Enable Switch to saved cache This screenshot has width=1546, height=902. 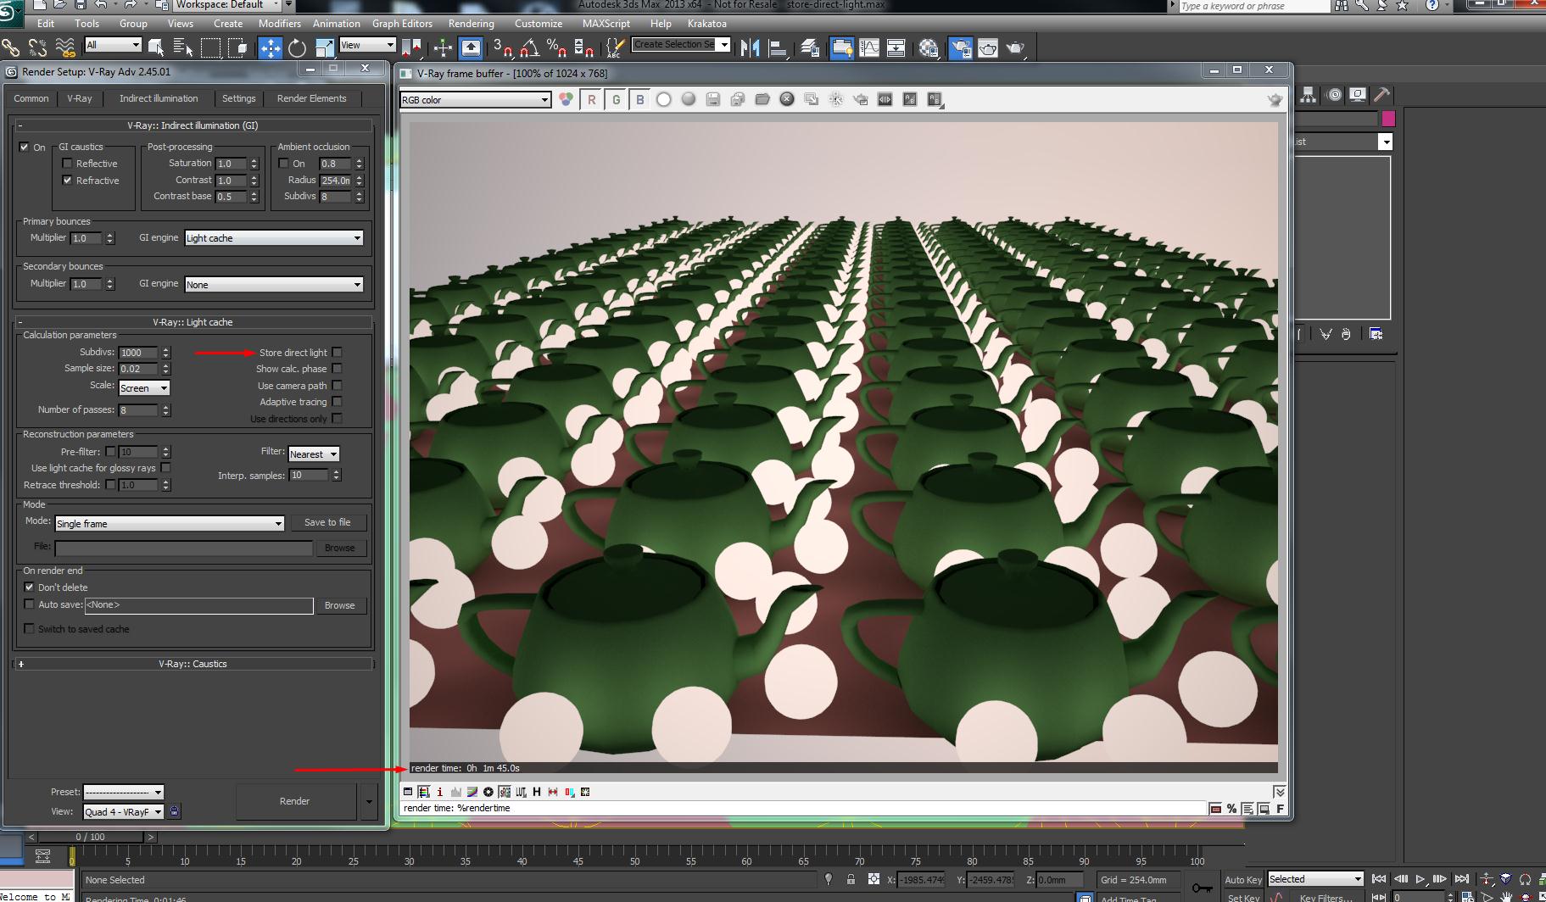pos(30,629)
